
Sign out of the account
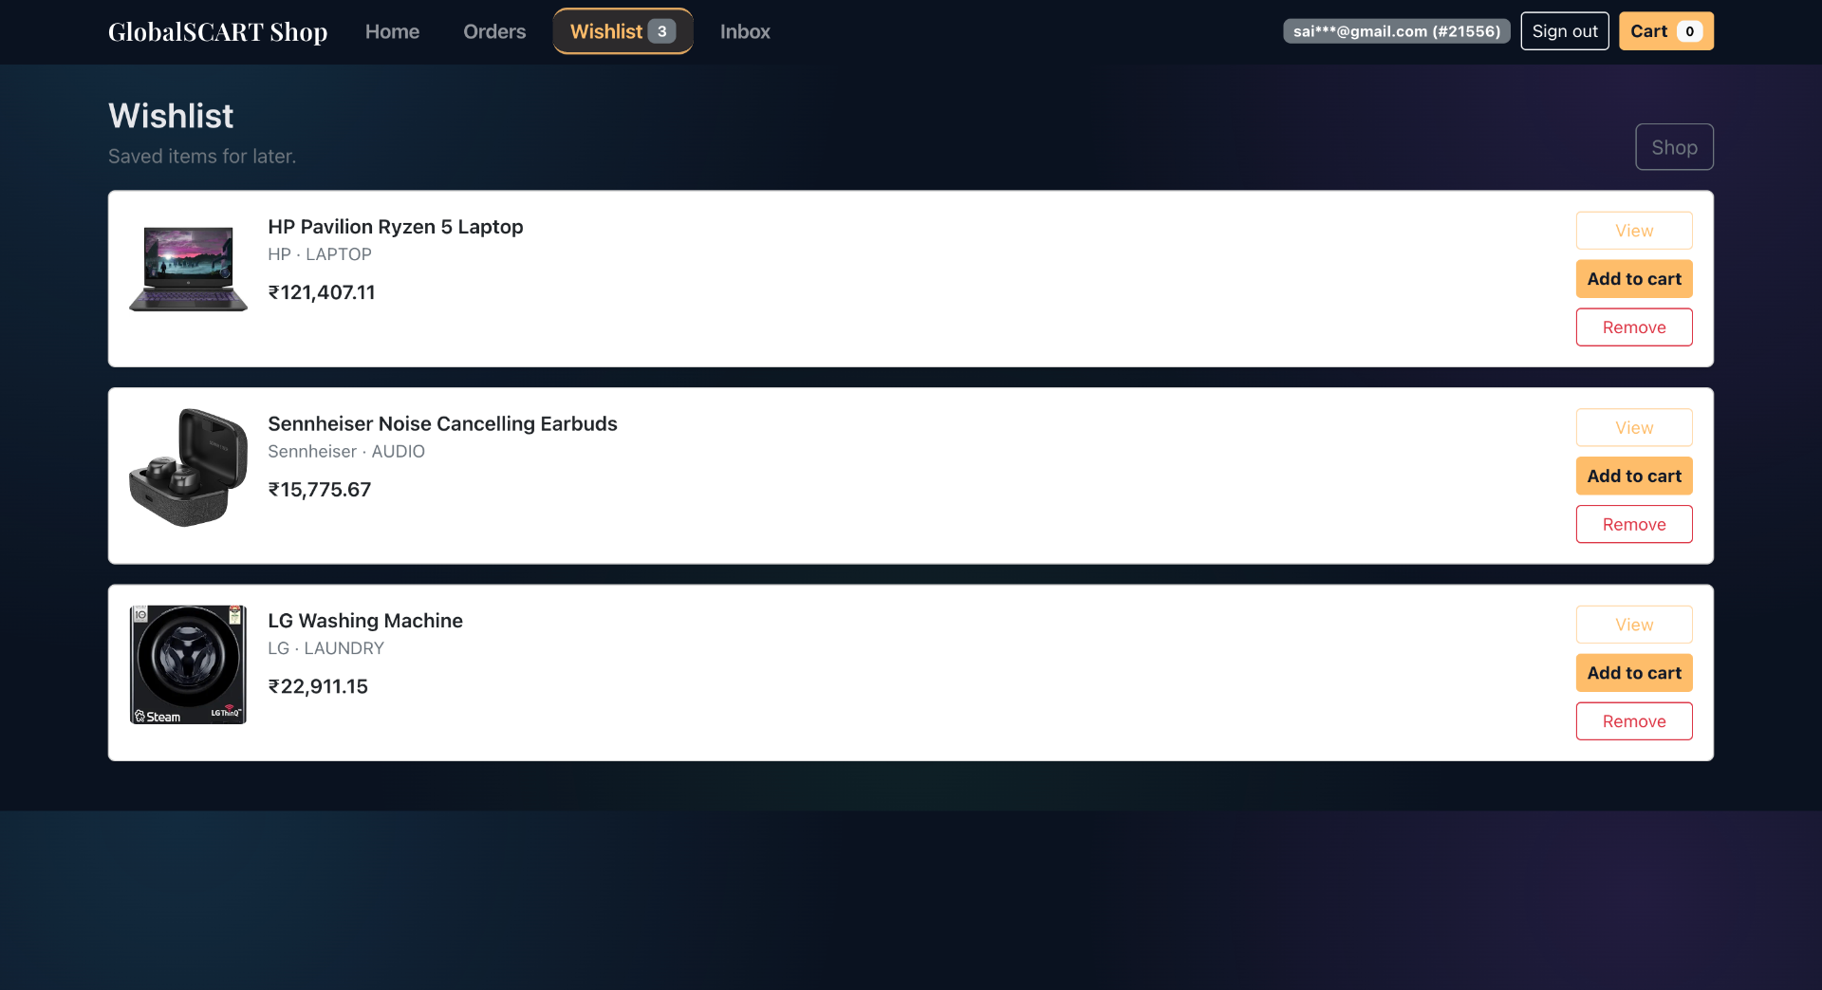coord(1565,31)
